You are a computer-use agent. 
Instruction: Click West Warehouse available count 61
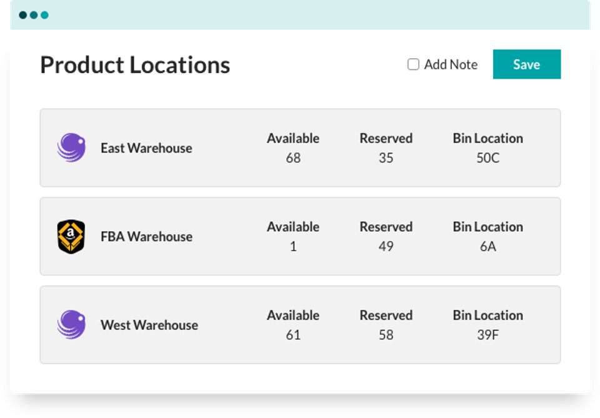[293, 335]
